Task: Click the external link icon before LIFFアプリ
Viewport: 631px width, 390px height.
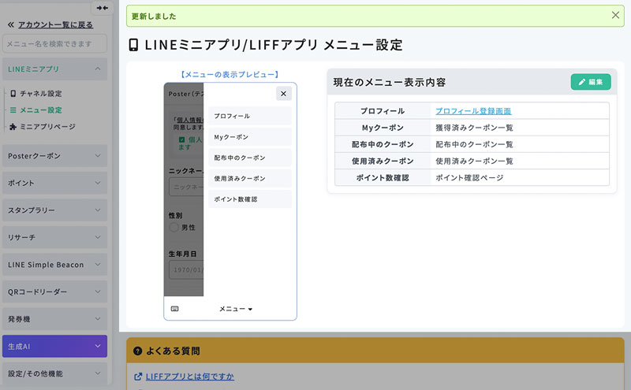Action: coord(138,377)
